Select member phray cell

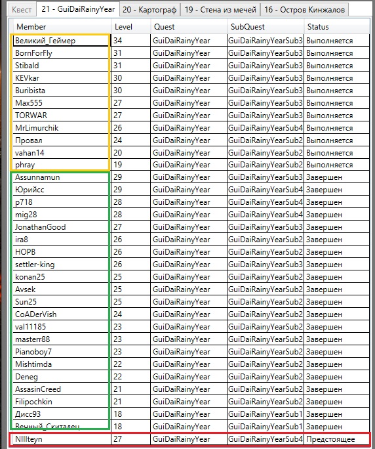(61, 165)
